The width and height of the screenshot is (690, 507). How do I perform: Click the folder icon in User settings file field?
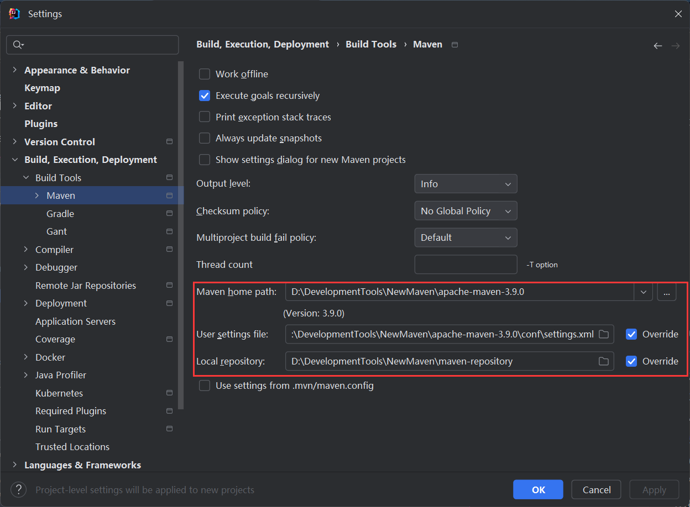click(604, 334)
